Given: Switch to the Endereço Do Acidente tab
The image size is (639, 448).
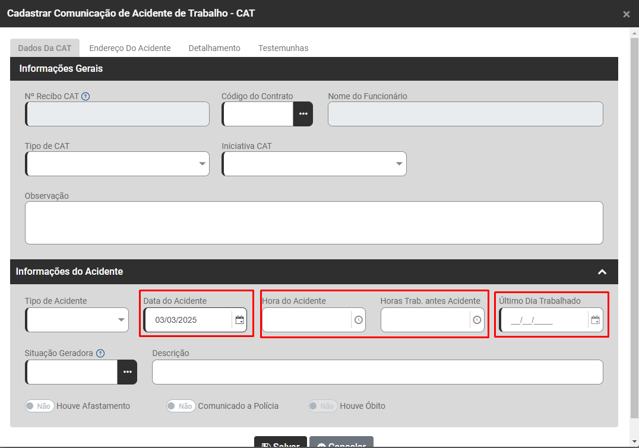Looking at the screenshot, I should [x=129, y=48].
